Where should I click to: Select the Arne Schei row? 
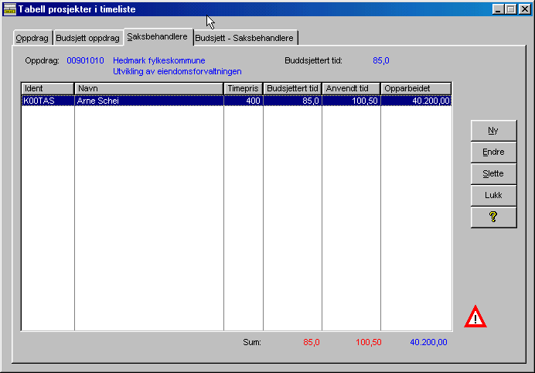[148, 101]
